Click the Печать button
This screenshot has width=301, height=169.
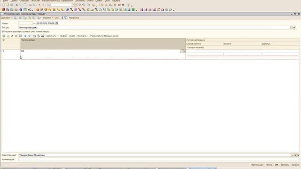point(269,165)
